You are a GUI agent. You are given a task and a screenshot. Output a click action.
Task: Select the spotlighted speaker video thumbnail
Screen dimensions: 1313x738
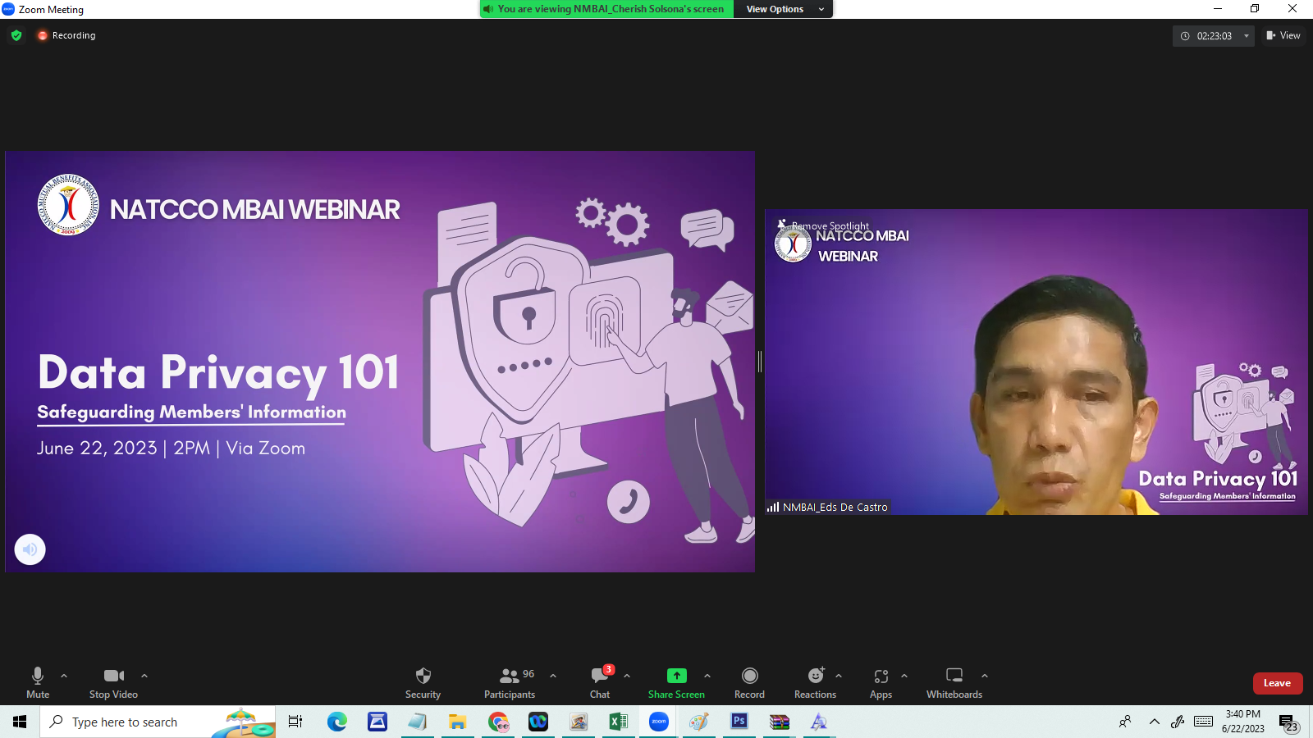click(x=1036, y=362)
